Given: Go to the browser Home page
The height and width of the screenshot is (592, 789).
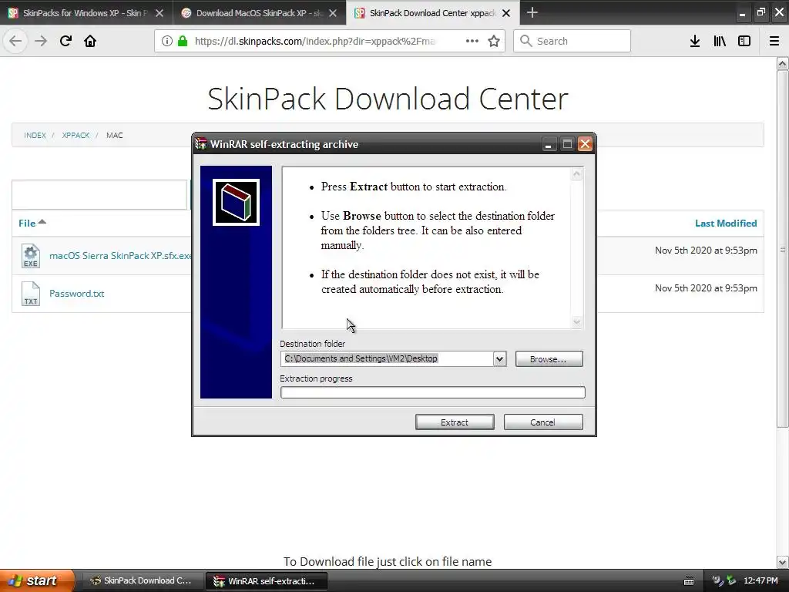Looking at the screenshot, I should pyautogui.click(x=90, y=41).
